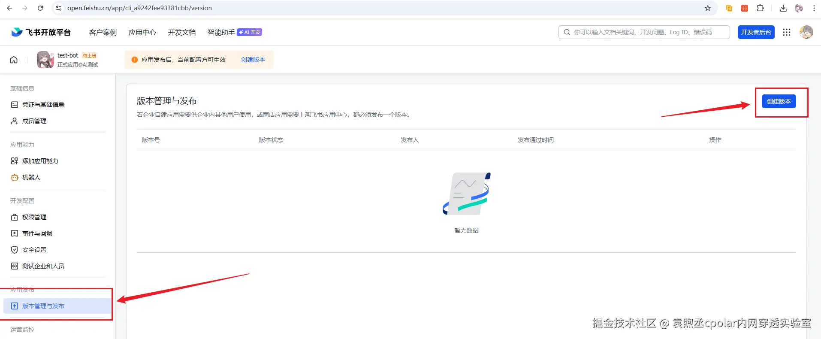Screen dimensions: 821x339
Task: Open 客户案例 in the top navigation
Action: [103, 33]
